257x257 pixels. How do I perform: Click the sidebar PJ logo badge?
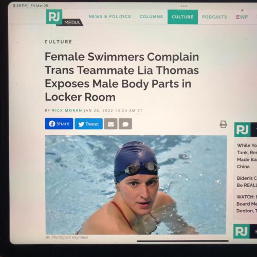(242, 130)
